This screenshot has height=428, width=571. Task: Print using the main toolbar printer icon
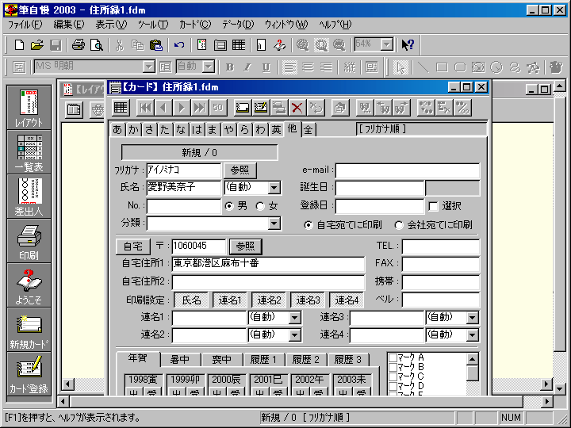click(79, 44)
